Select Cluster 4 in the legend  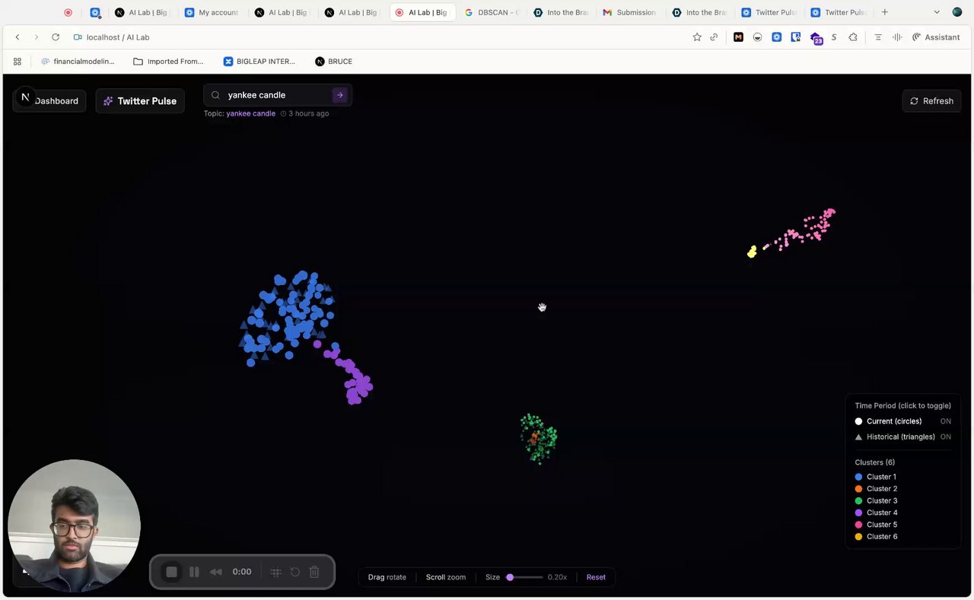click(876, 513)
